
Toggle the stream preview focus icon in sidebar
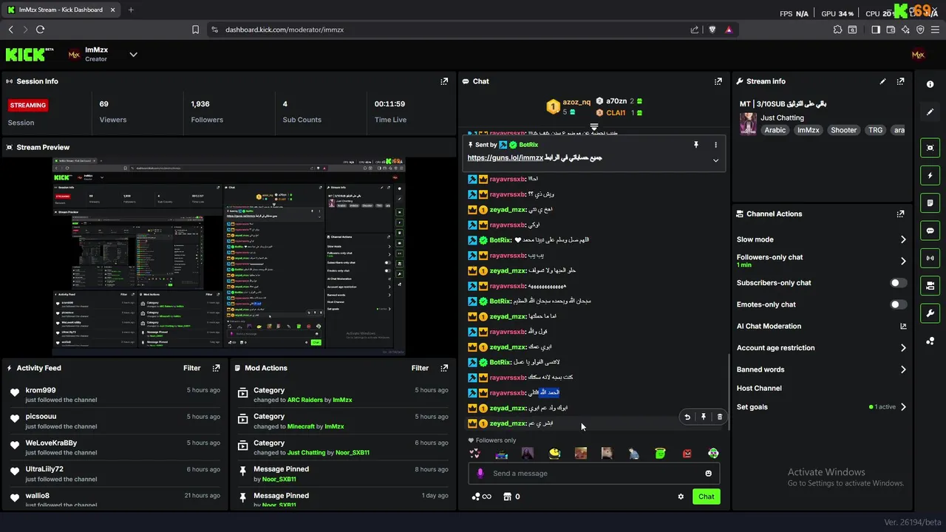930,148
